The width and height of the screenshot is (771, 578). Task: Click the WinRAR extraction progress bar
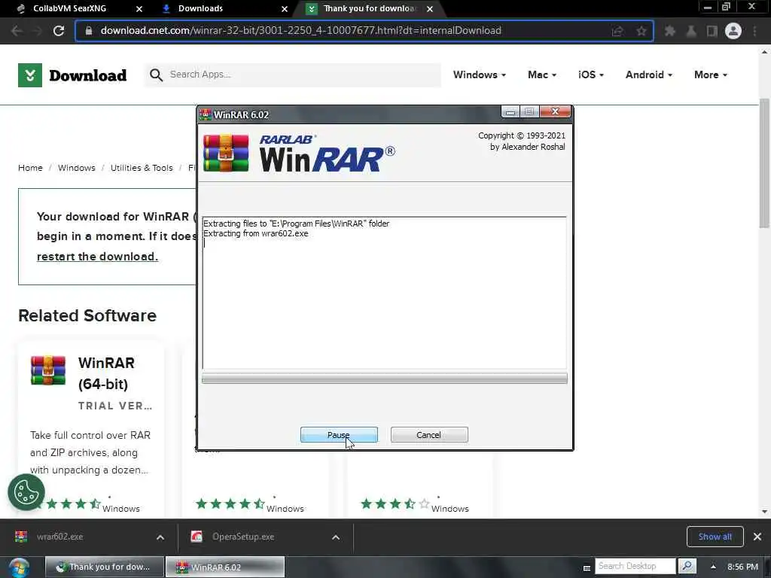click(x=385, y=378)
